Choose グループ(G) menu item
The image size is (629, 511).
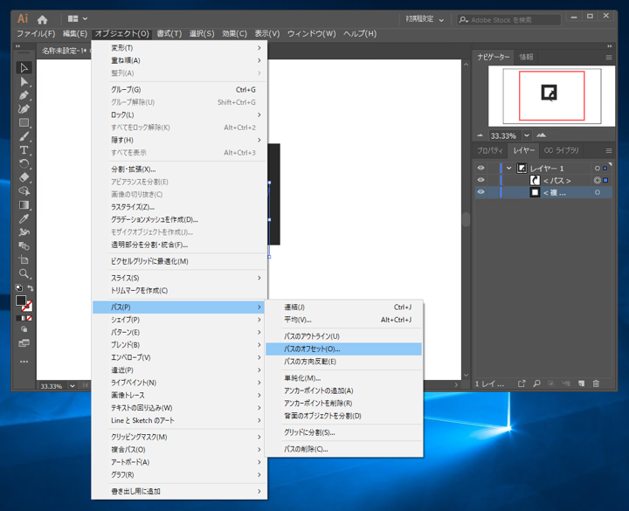coord(179,89)
